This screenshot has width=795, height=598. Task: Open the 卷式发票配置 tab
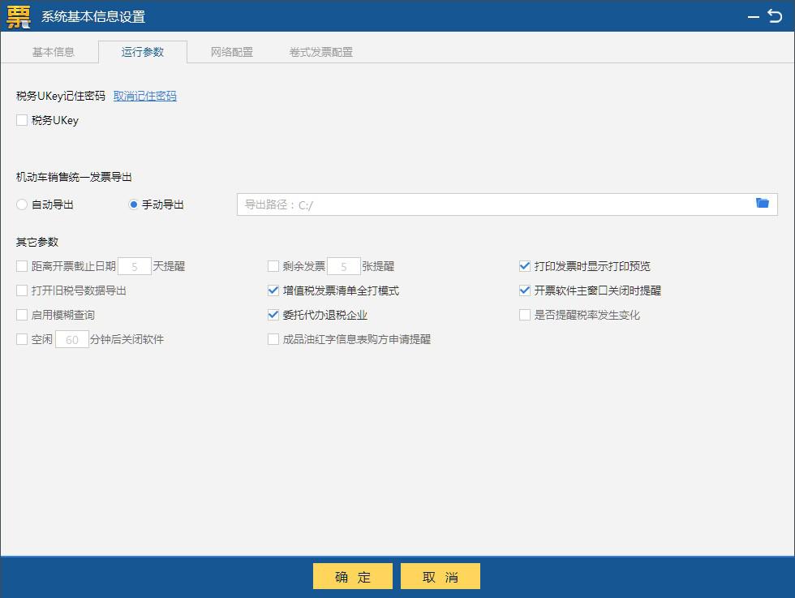click(318, 50)
